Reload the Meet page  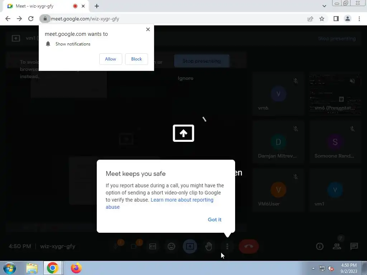[31, 19]
